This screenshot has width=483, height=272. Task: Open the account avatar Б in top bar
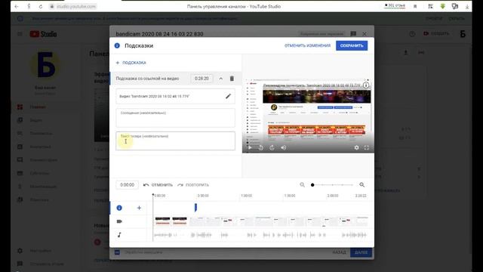[463, 34]
